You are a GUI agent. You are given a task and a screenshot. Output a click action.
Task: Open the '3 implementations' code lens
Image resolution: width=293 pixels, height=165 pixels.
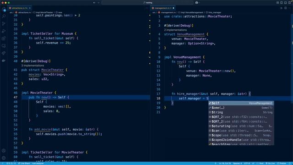click(33, 66)
